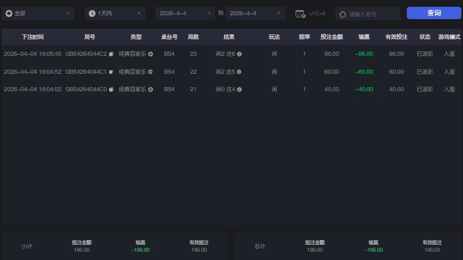Click the 总计 grand total label

tap(260, 246)
